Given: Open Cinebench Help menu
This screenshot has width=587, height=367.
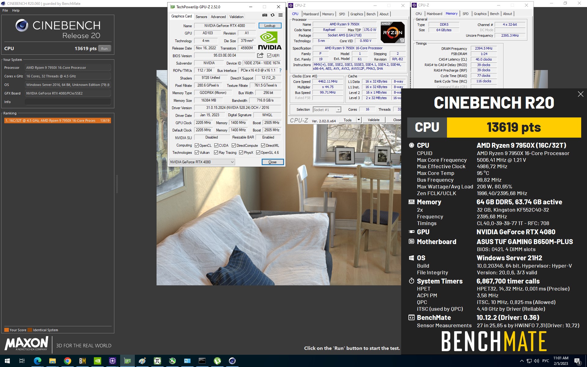Looking at the screenshot, I should point(16,10).
